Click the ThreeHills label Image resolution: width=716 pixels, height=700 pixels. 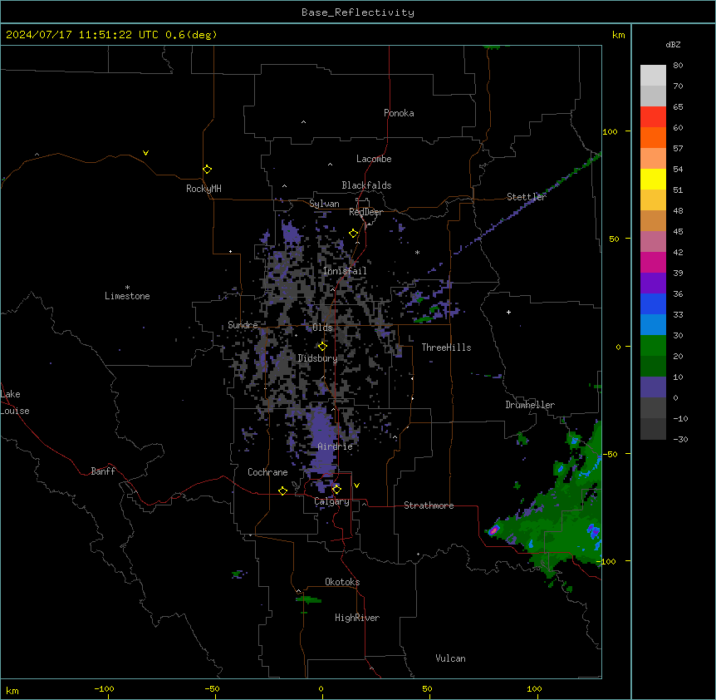(x=446, y=348)
